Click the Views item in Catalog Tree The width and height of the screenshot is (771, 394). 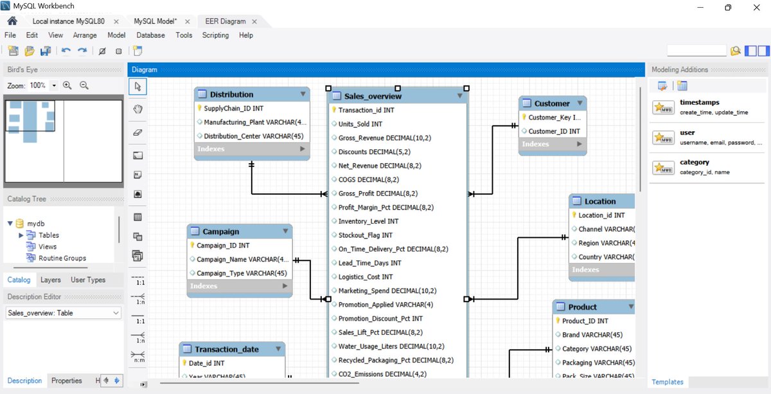(x=48, y=247)
